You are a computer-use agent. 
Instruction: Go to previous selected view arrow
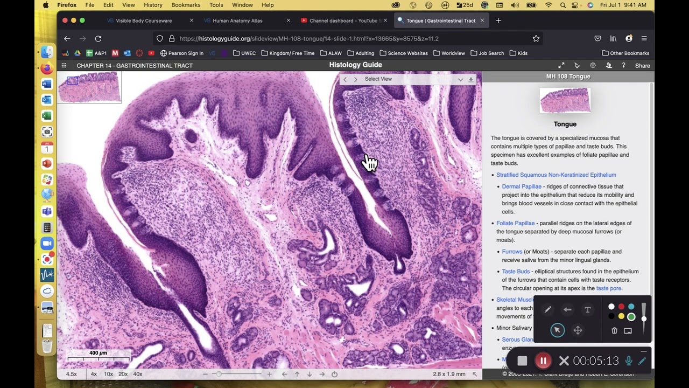pos(345,79)
